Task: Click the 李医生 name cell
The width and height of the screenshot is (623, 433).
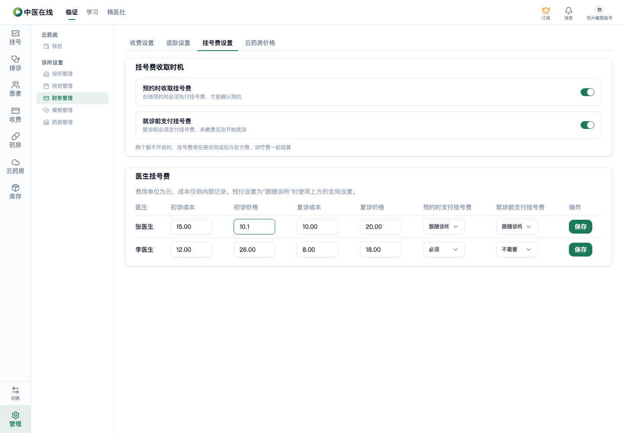Action: [145, 250]
